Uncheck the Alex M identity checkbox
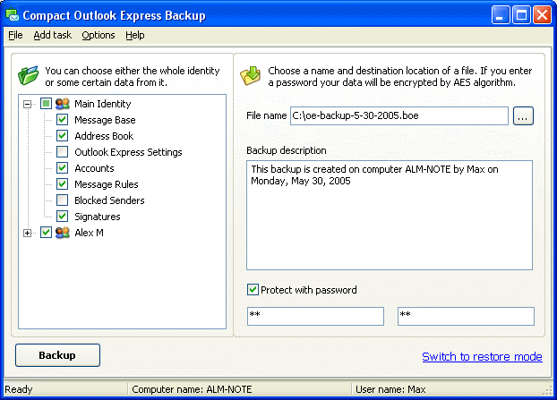This screenshot has width=557, height=400. coord(47,233)
